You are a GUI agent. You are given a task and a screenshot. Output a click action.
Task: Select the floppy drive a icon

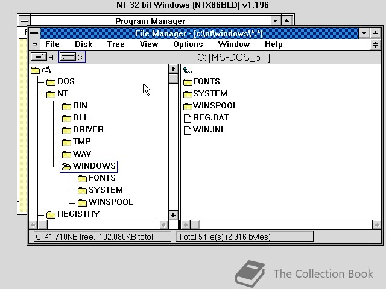click(x=39, y=57)
